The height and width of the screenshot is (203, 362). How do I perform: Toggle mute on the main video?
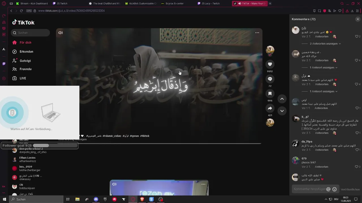[61, 33]
